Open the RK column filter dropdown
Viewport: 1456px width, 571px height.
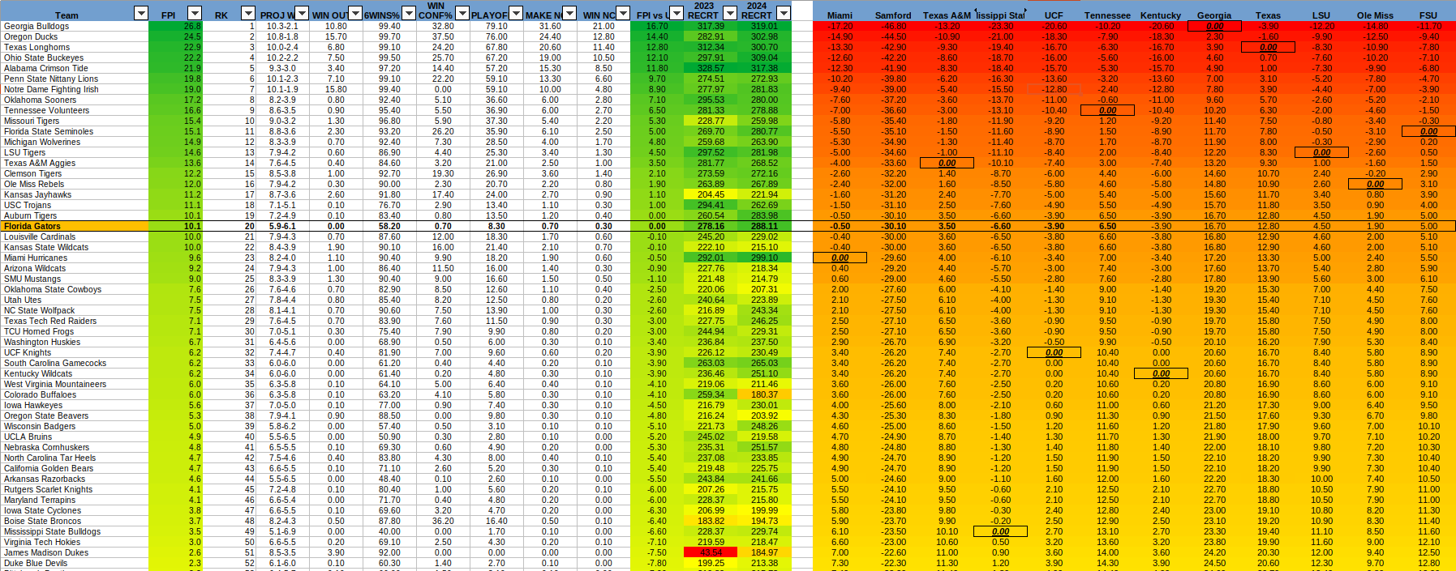click(248, 13)
